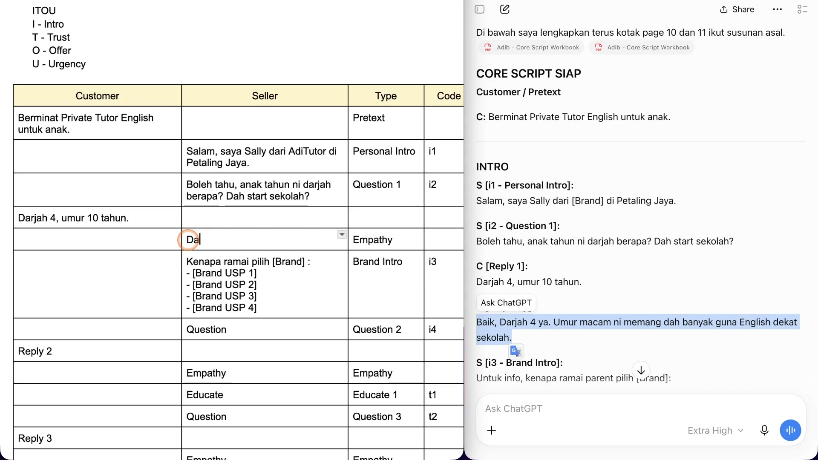Toggle the ChatGPT sidebar panel icon
The image size is (818, 460).
pos(480,9)
